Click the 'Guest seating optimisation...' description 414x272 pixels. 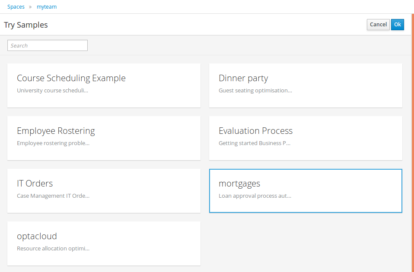coord(255,91)
